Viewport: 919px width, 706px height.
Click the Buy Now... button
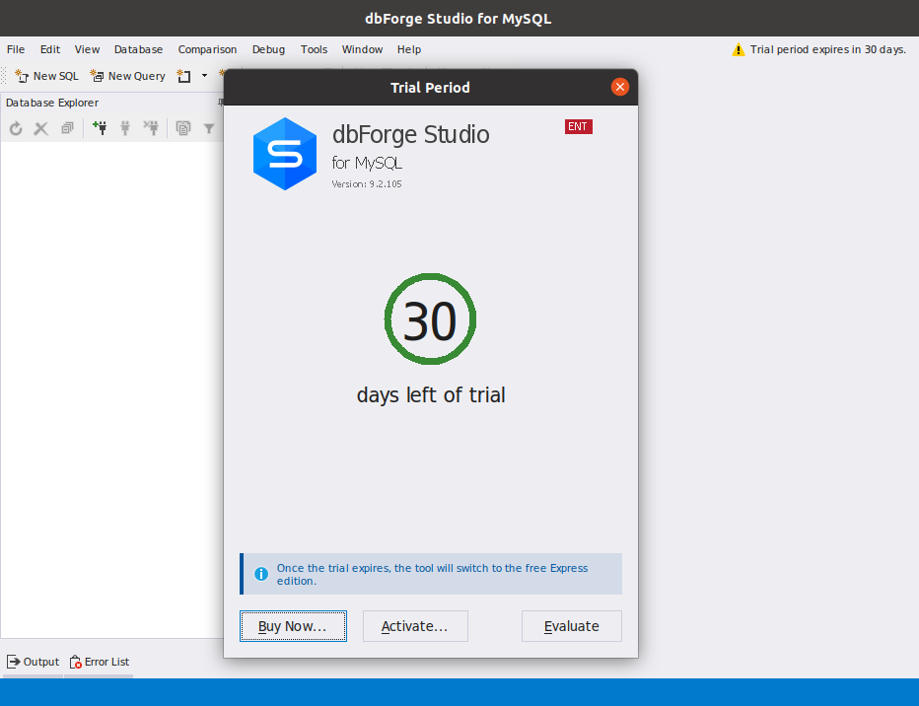pyautogui.click(x=293, y=626)
